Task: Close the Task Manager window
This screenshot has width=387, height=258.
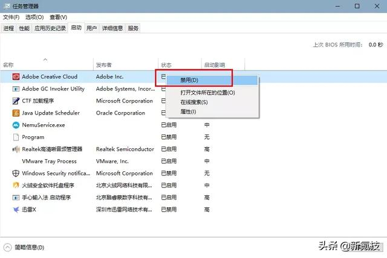Action: click(377, 6)
